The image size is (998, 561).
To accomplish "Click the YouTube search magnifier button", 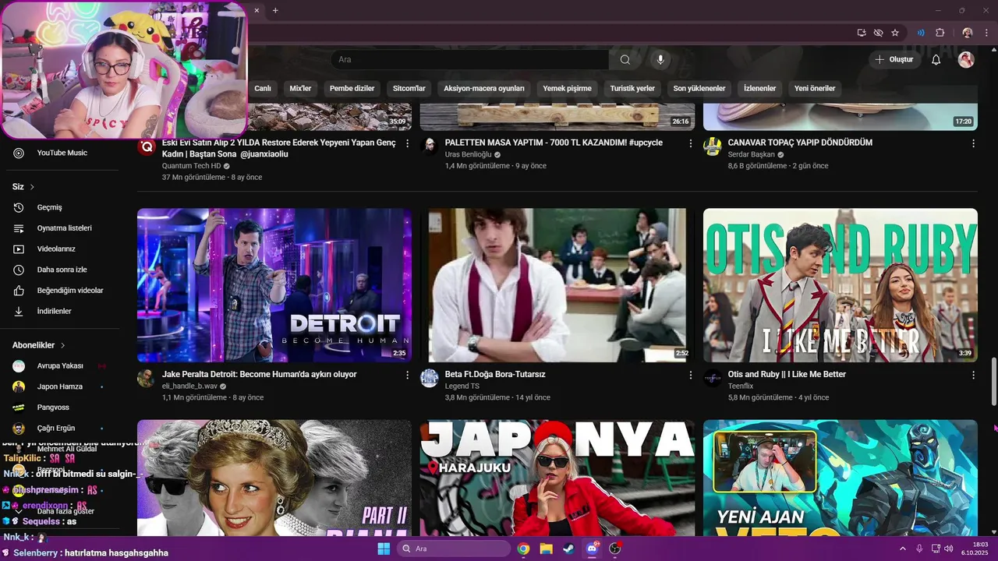I will pos(625,59).
